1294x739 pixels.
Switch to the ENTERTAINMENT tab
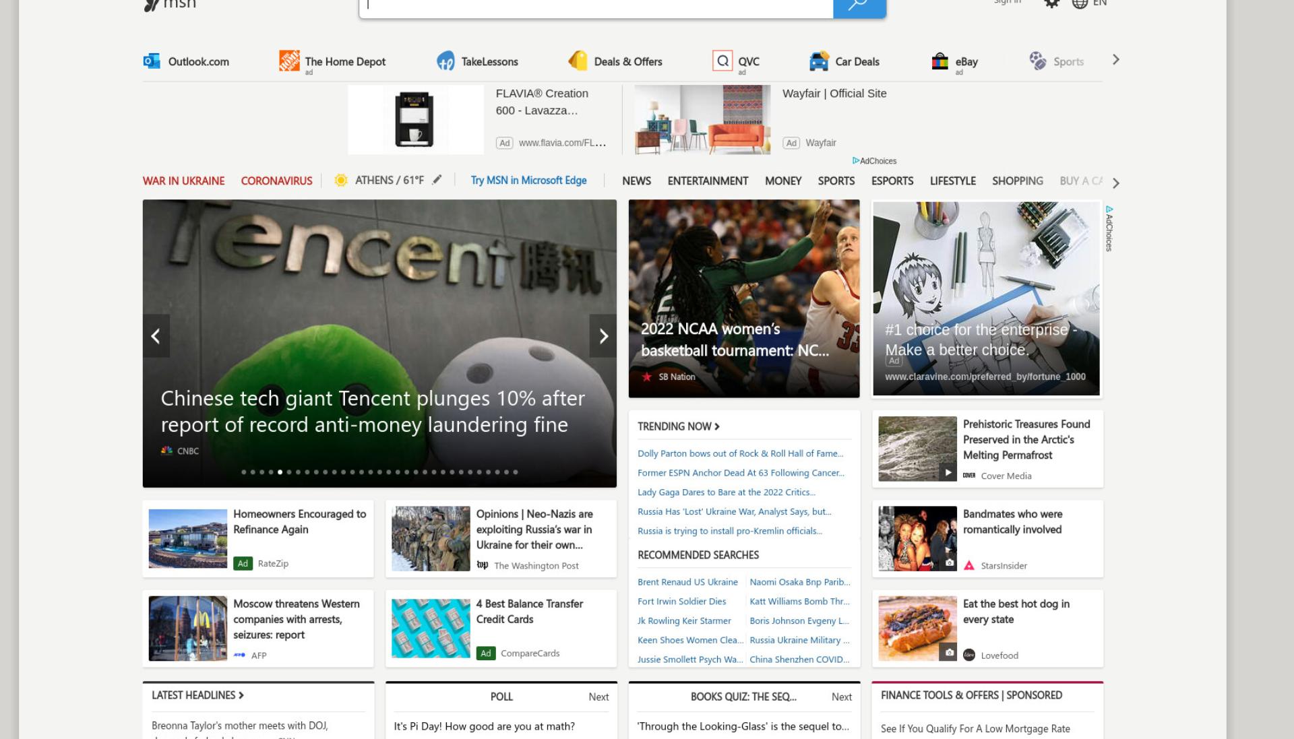click(x=708, y=181)
